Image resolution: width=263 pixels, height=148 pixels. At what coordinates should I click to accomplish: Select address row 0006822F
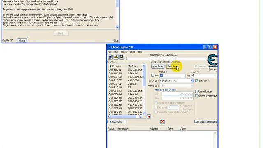tap(125, 70)
